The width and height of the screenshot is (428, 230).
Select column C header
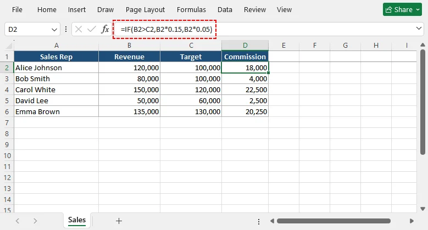point(191,46)
